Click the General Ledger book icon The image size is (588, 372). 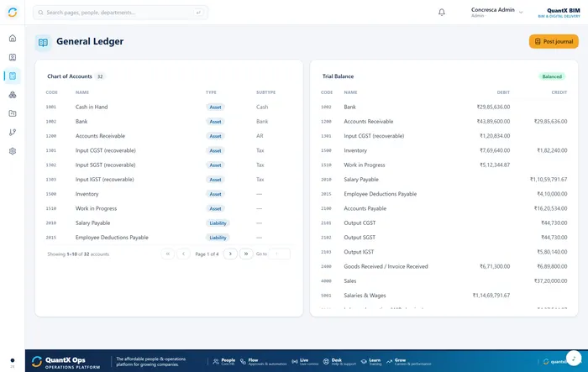coord(43,42)
